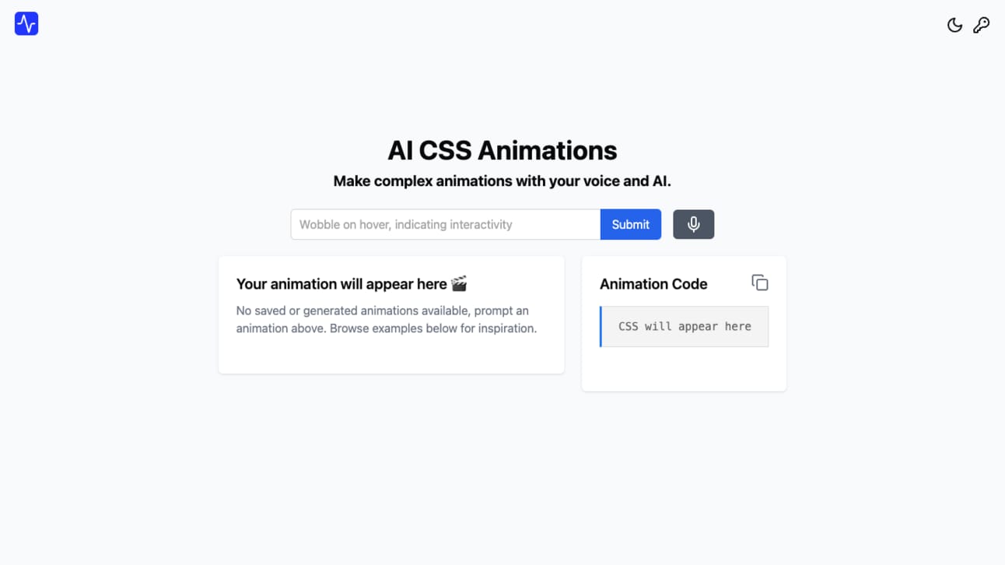This screenshot has height=565, width=1005.
Task: Click empty space inside the animation preview card
Action: pyautogui.click(x=391, y=355)
